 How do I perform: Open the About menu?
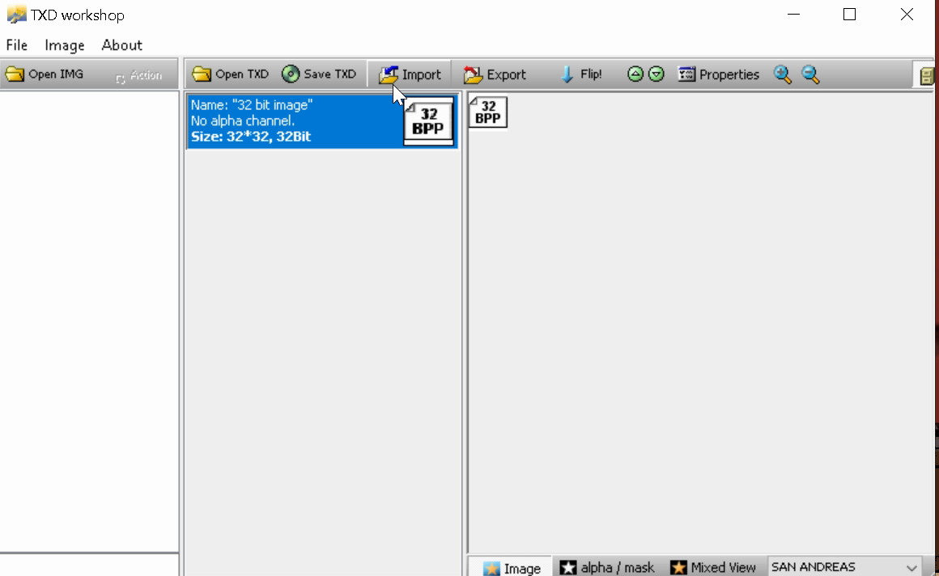pyautogui.click(x=121, y=45)
